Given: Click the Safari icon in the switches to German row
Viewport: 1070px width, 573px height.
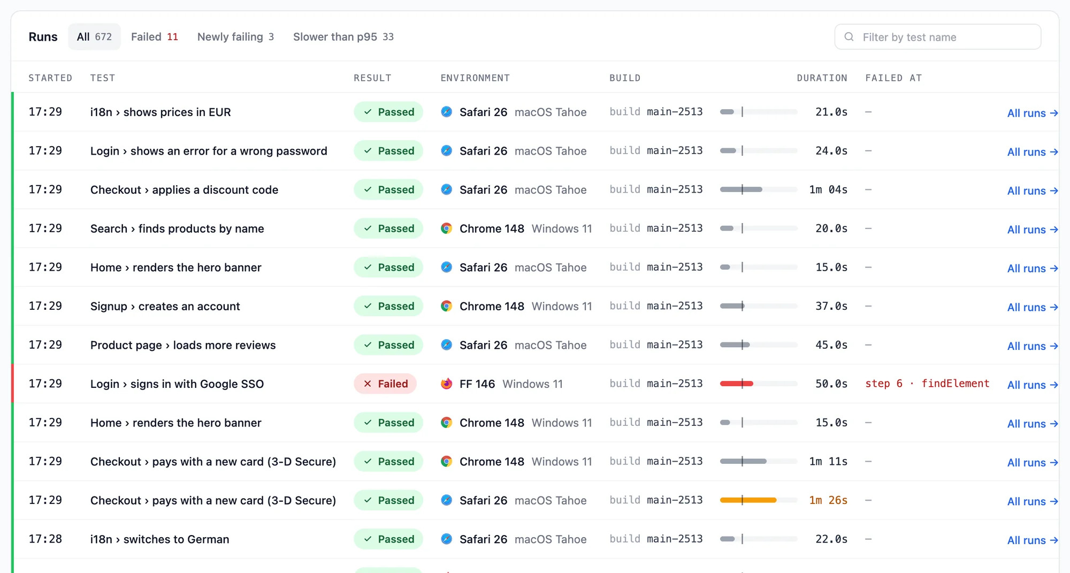Looking at the screenshot, I should pos(447,539).
